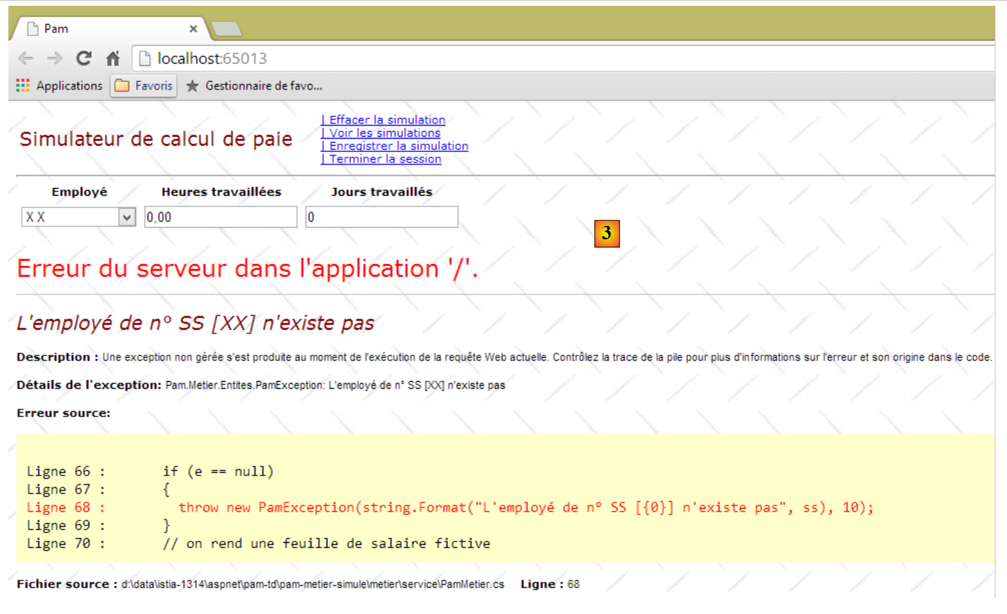Click the browser back arrow
This screenshot has width=1007, height=614.
26,58
